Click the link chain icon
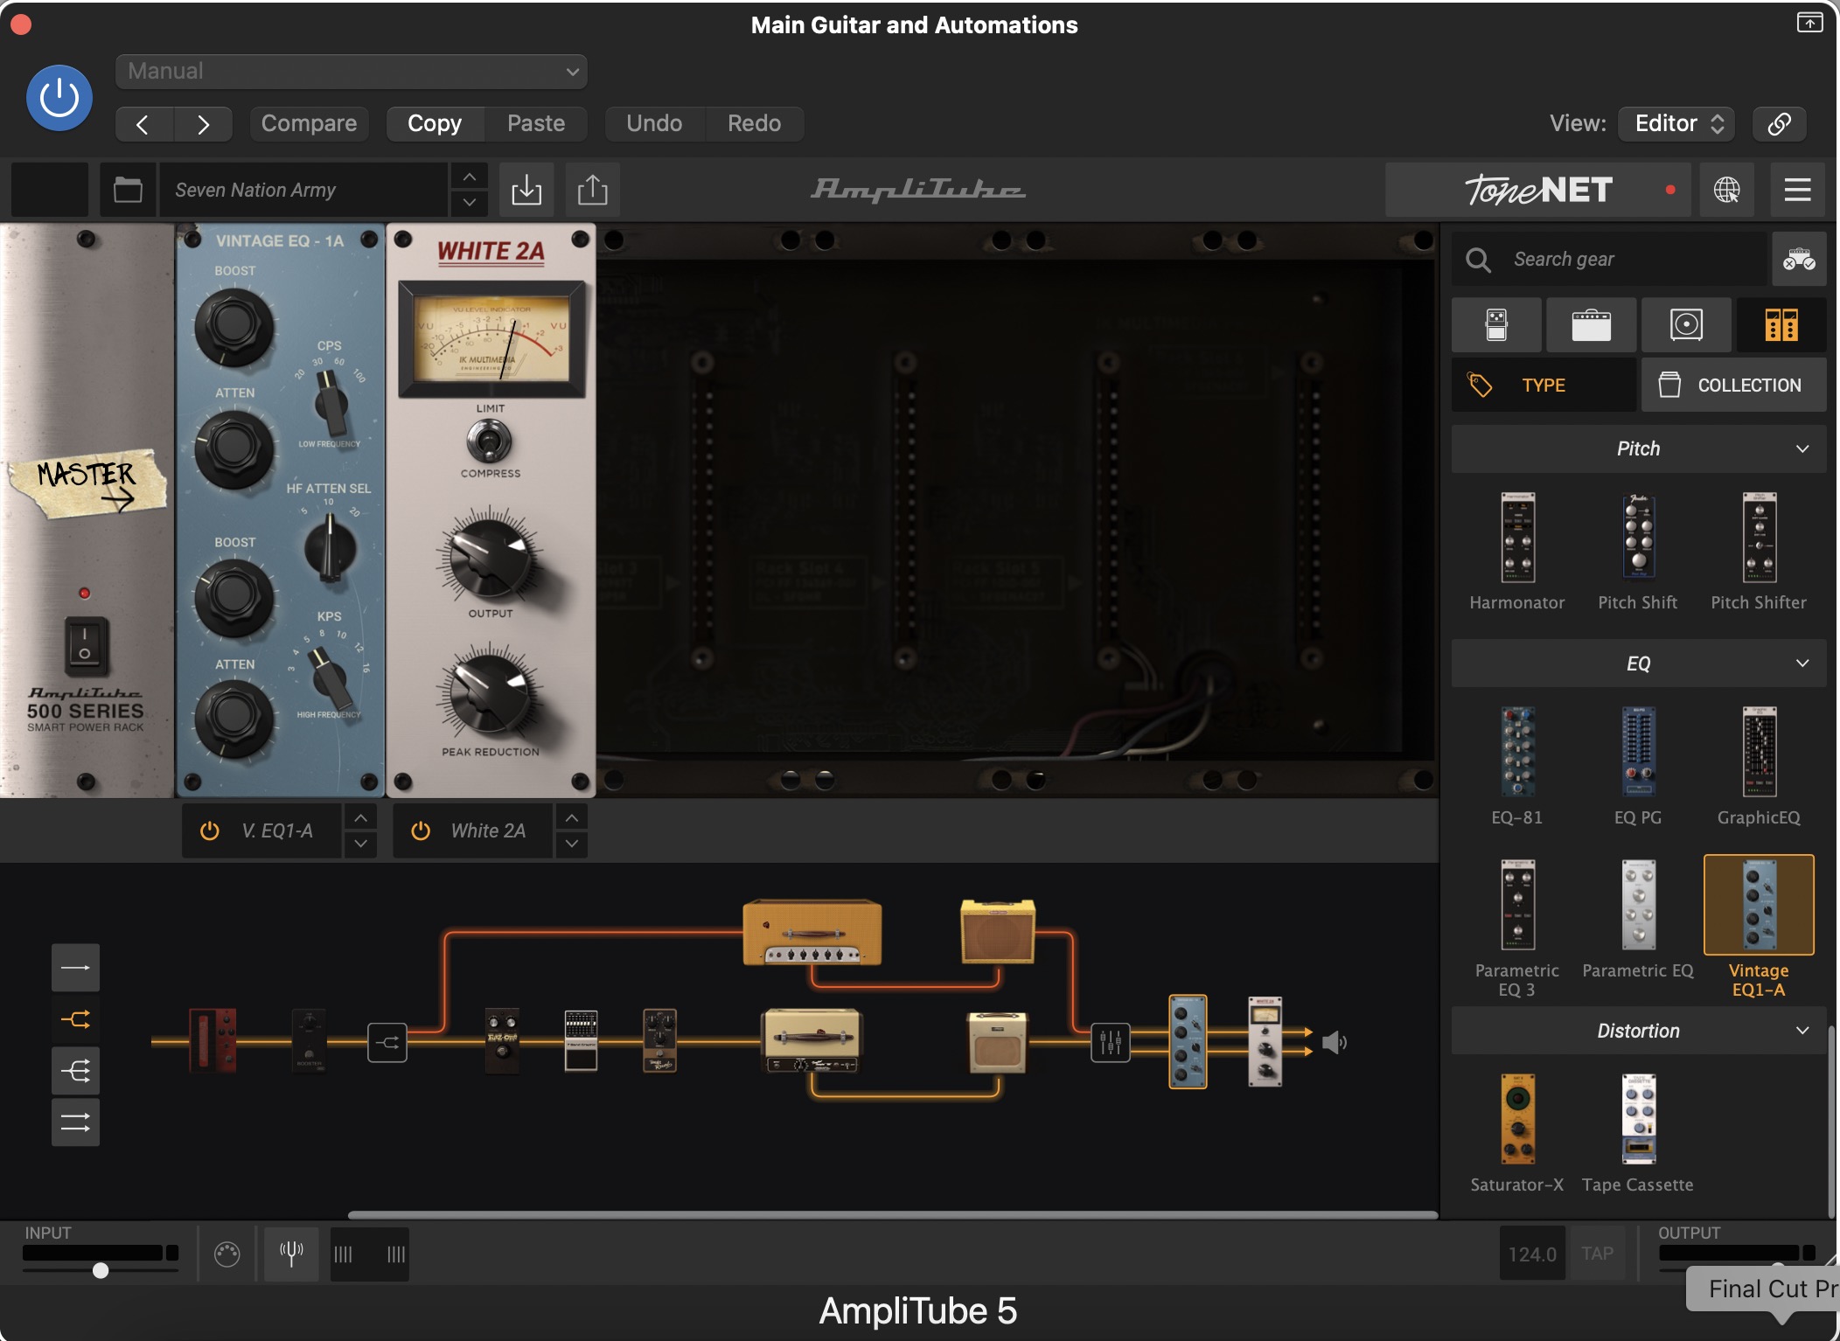Viewport: 1840px width, 1341px height. pyautogui.click(x=1780, y=123)
